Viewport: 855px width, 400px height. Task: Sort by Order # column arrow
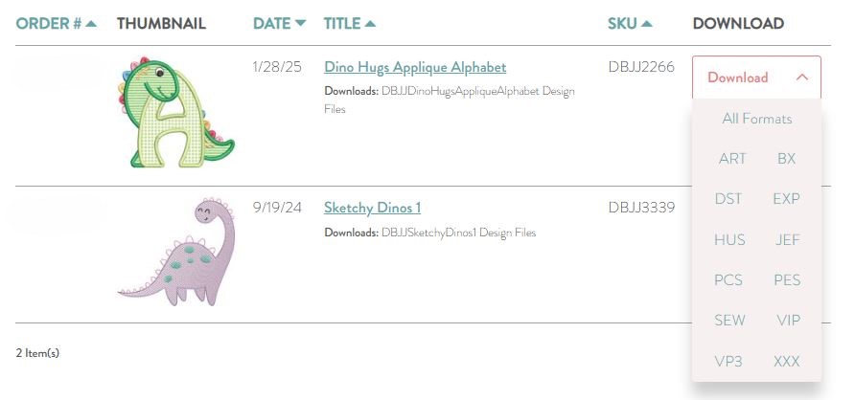(x=91, y=23)
